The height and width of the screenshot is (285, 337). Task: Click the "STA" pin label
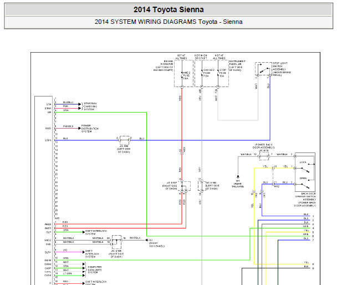coord(49,104)
